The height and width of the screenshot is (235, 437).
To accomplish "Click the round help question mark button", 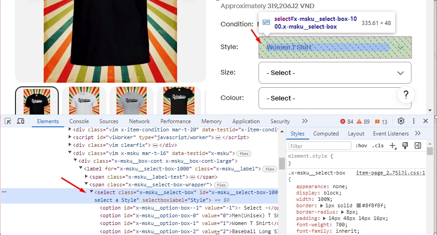I will 406,95.
